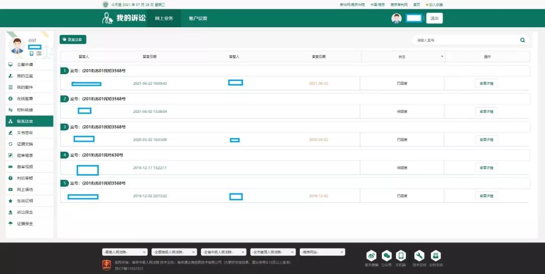Click the 手机端 phone icon in footer

(401, 256)
